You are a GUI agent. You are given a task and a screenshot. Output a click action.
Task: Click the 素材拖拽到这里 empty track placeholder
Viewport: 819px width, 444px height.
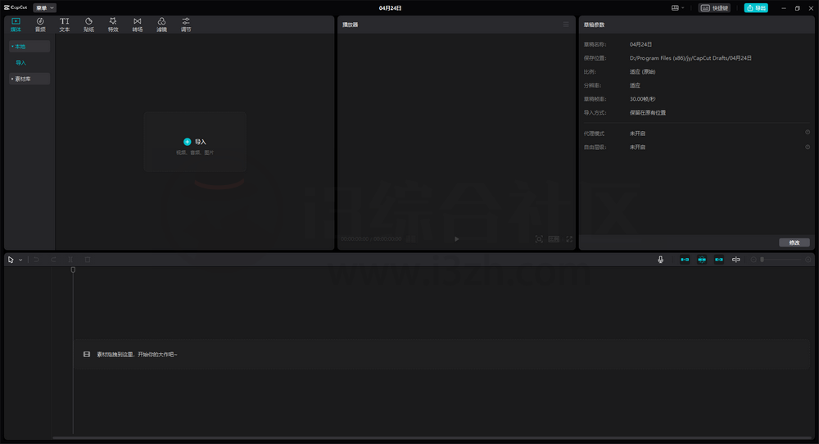[441, 354]
